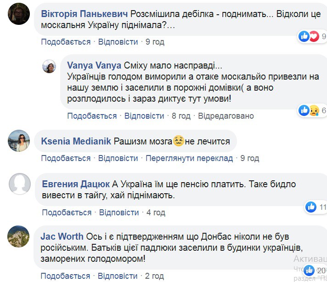View like reactions on Евгения Дацюк's comment
This screenshot has height=282, width=327.
tap(316, 207)
